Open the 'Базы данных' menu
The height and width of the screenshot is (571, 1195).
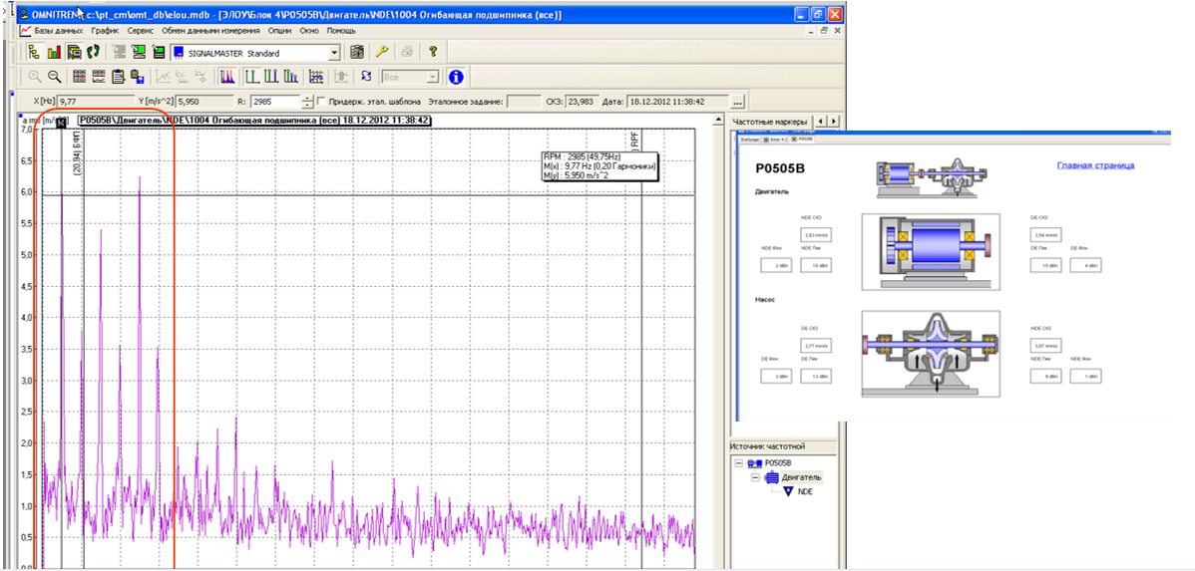[x=58, y=31]
